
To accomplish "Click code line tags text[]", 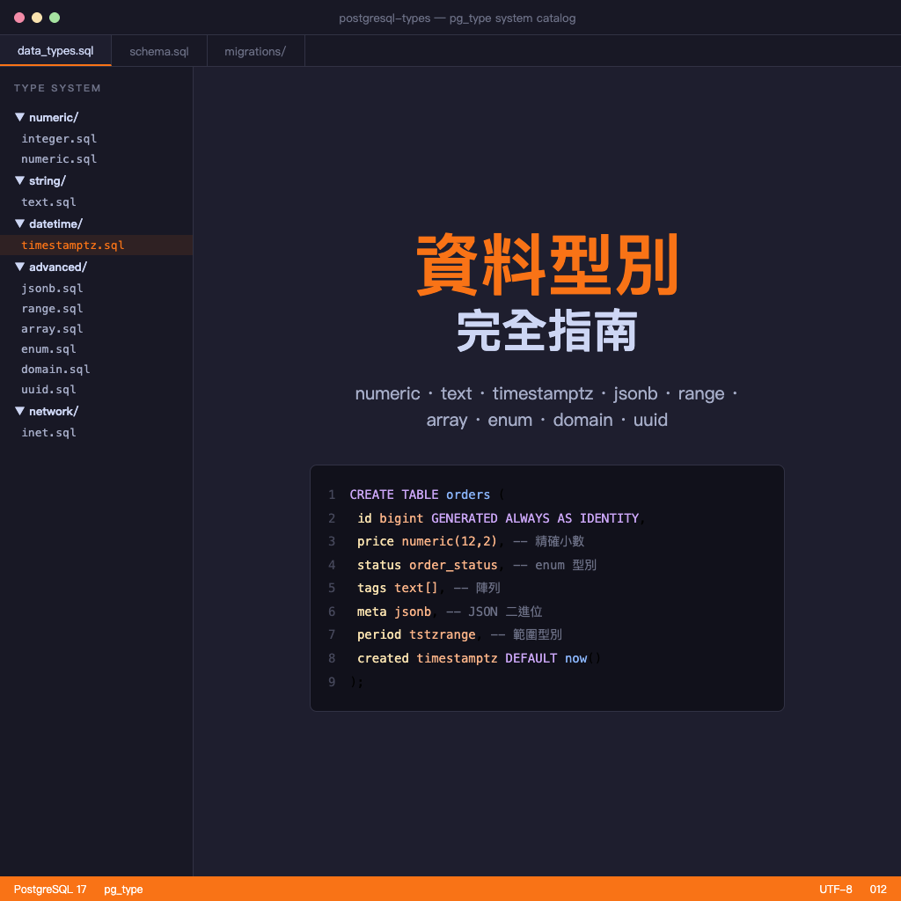I will click(x=429, y=588).
